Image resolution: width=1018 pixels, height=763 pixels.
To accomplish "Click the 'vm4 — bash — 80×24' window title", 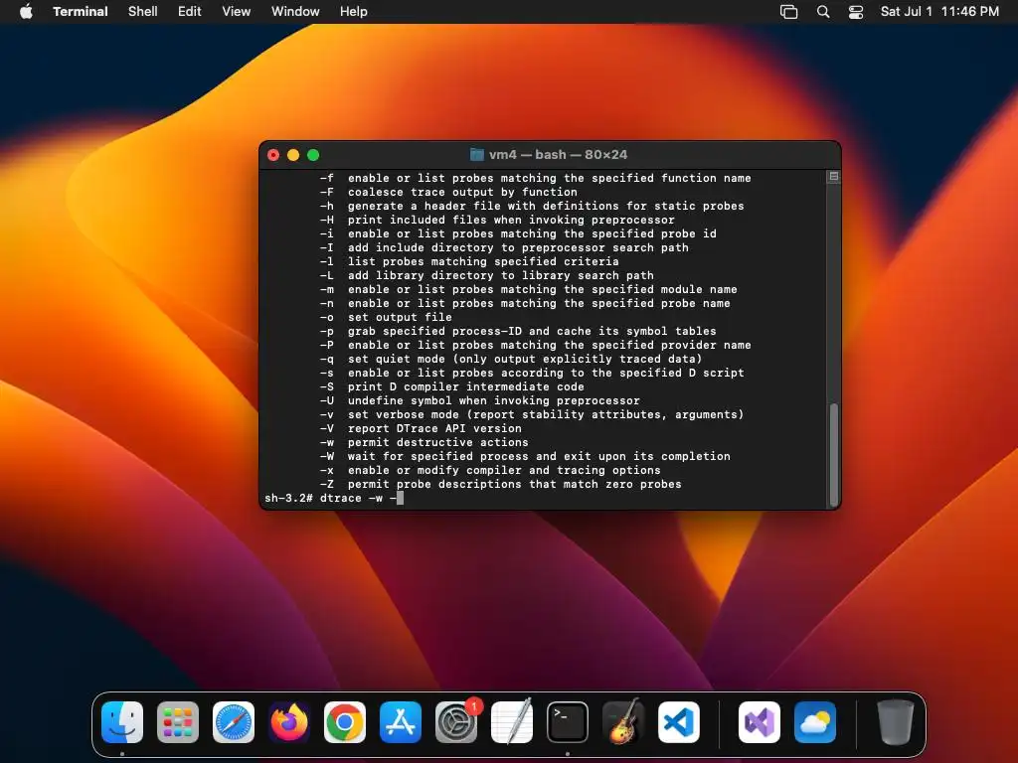I will (x=559, y=154).
